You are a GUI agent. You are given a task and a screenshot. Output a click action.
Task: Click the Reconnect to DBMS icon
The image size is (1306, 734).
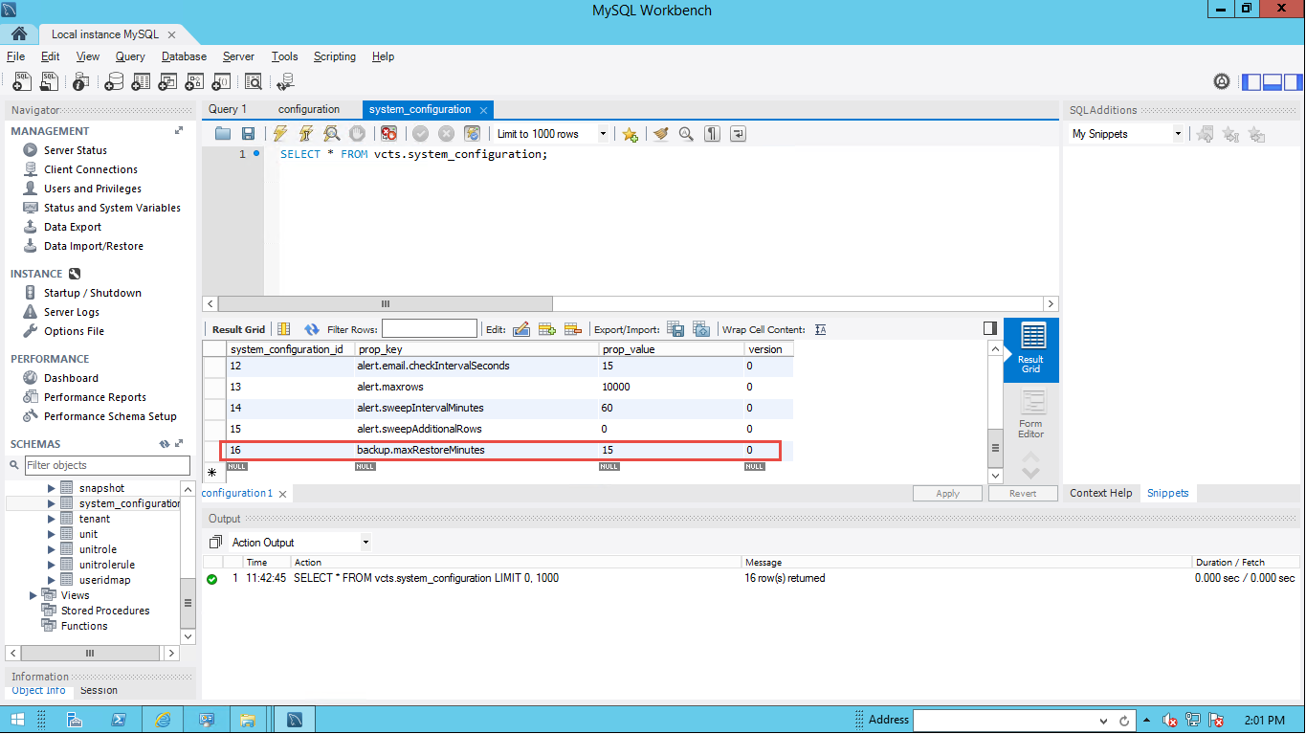coord(285,82)
